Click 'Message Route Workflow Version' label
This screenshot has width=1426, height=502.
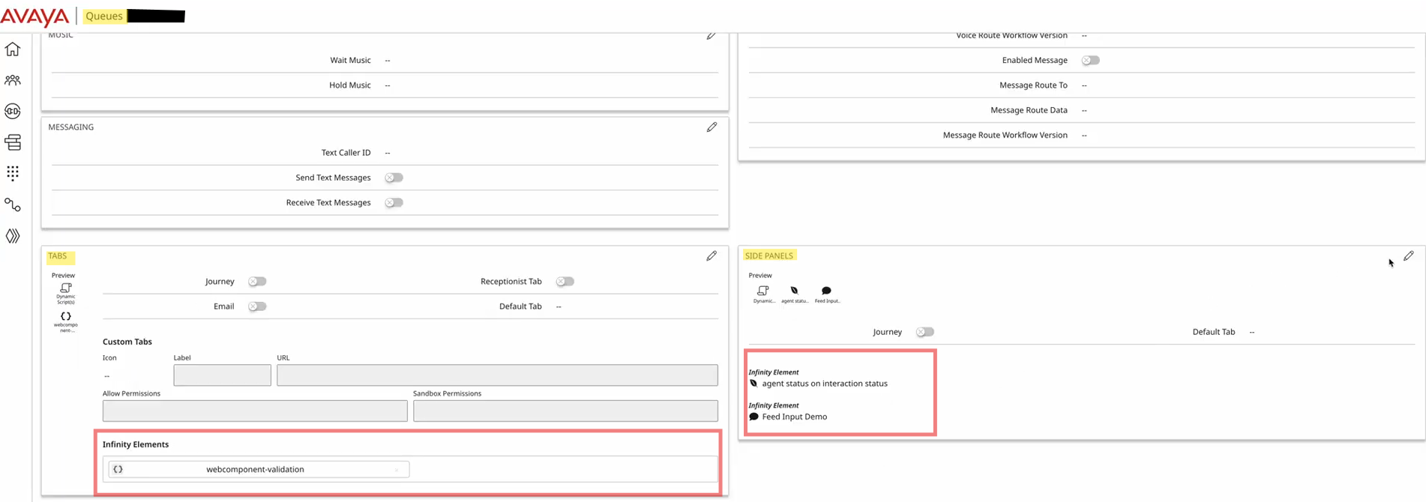tap(1005, 136)
